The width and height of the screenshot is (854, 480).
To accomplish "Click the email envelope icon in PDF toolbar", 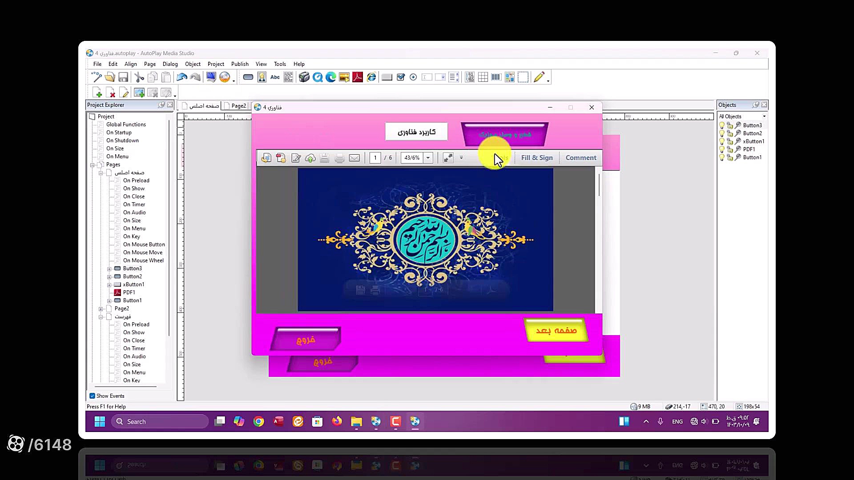I will pyautogui.click(x=354, y=158).
